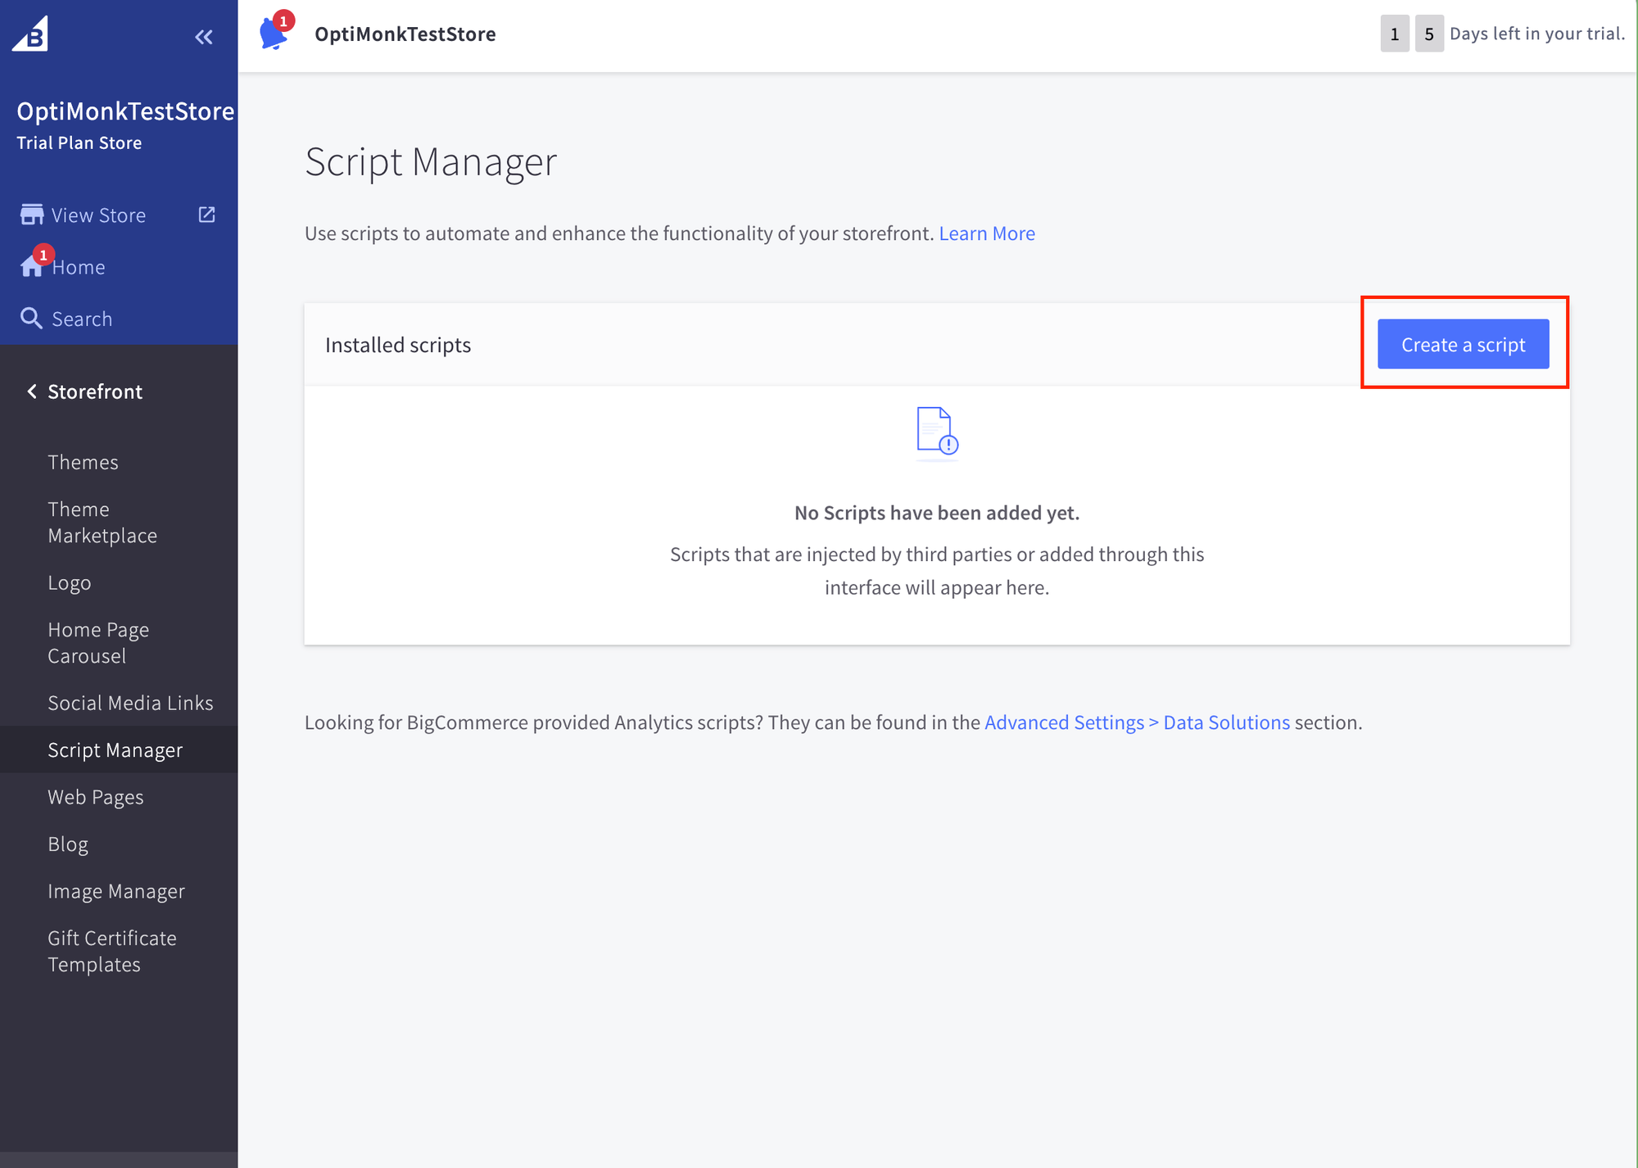This screenshot has height=1168, width=1638.
Task: Click the BigCommerce logo icon
Action: coord(30,34)
